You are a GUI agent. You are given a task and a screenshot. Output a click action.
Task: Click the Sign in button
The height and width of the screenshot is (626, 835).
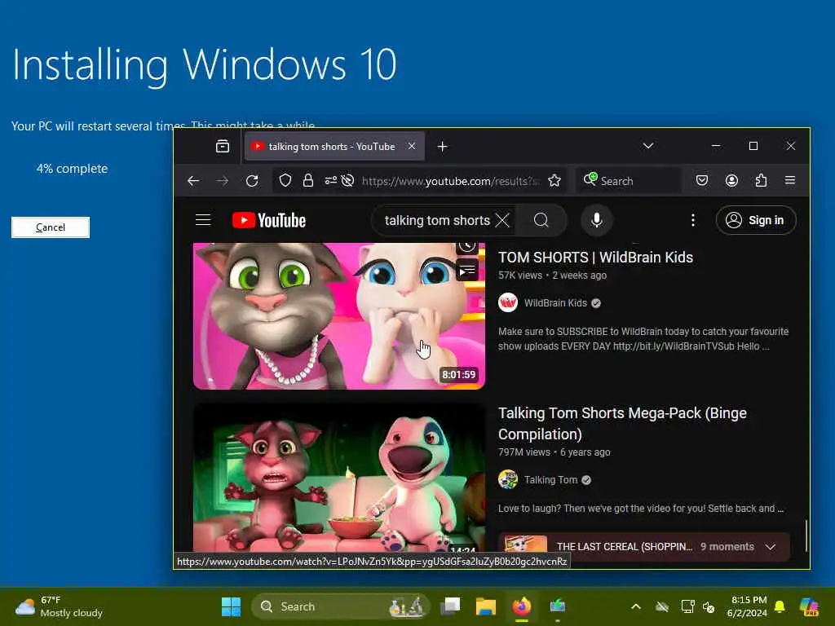[756, 220]
